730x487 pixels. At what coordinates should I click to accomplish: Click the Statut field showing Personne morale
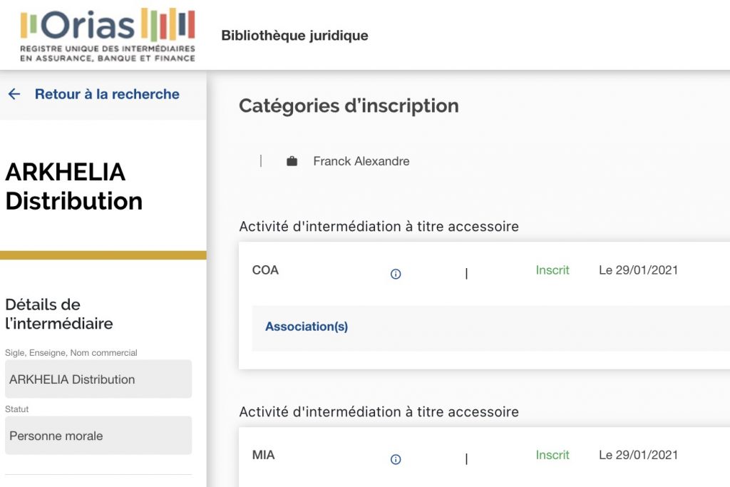tap(98, 435)
